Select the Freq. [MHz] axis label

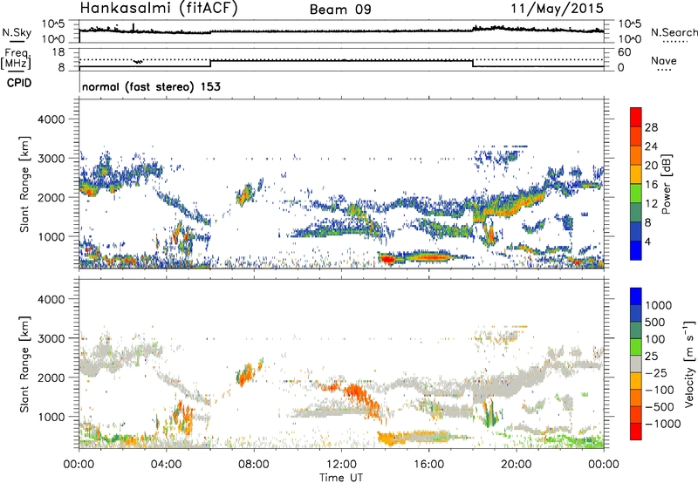click(16, 58)
